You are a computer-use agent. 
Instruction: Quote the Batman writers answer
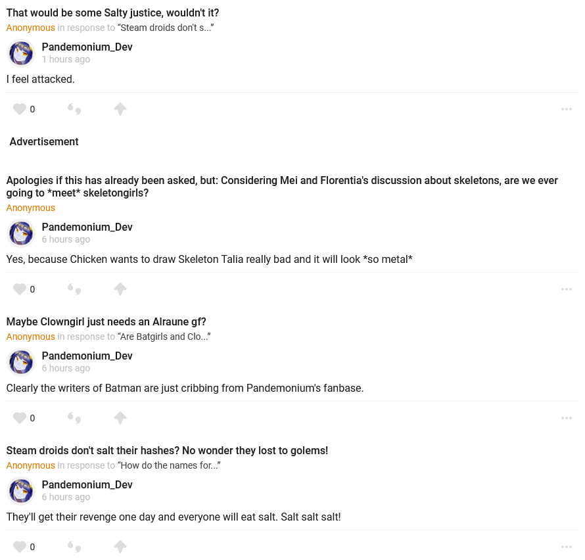point(74,418)
